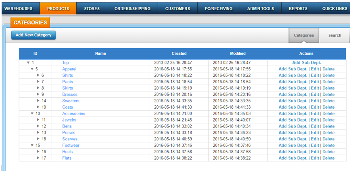Open the Dresses category link
Viewport: 353px width, 175px height.
pyautogui.click(x=70, y=95)
